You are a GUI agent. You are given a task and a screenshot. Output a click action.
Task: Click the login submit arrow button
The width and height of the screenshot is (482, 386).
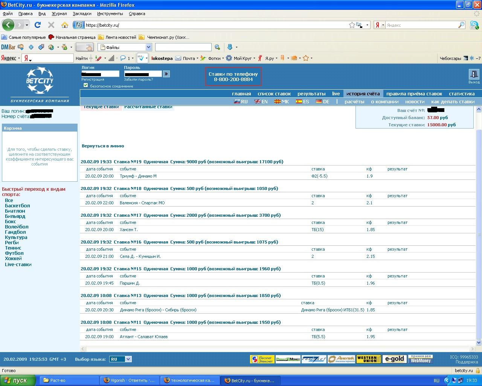[166, 74]
